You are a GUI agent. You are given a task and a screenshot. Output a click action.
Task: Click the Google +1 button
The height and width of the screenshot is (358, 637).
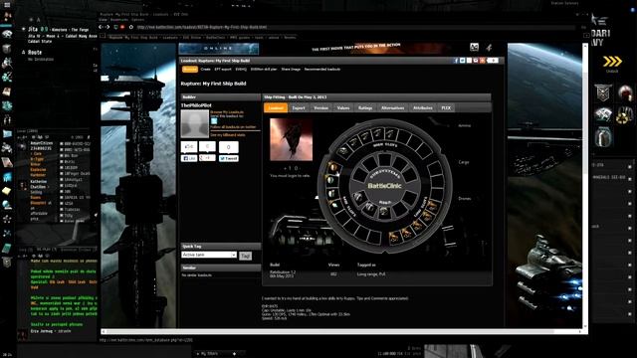click(x=207, y=158)
